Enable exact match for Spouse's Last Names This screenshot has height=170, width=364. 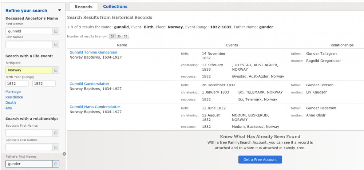pyautogui.click(x=56, y=147)
